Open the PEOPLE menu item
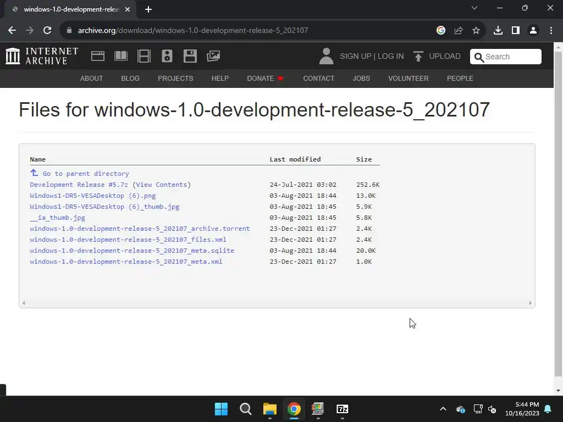This screenshot has width=563, height=422. coord(460,78)
